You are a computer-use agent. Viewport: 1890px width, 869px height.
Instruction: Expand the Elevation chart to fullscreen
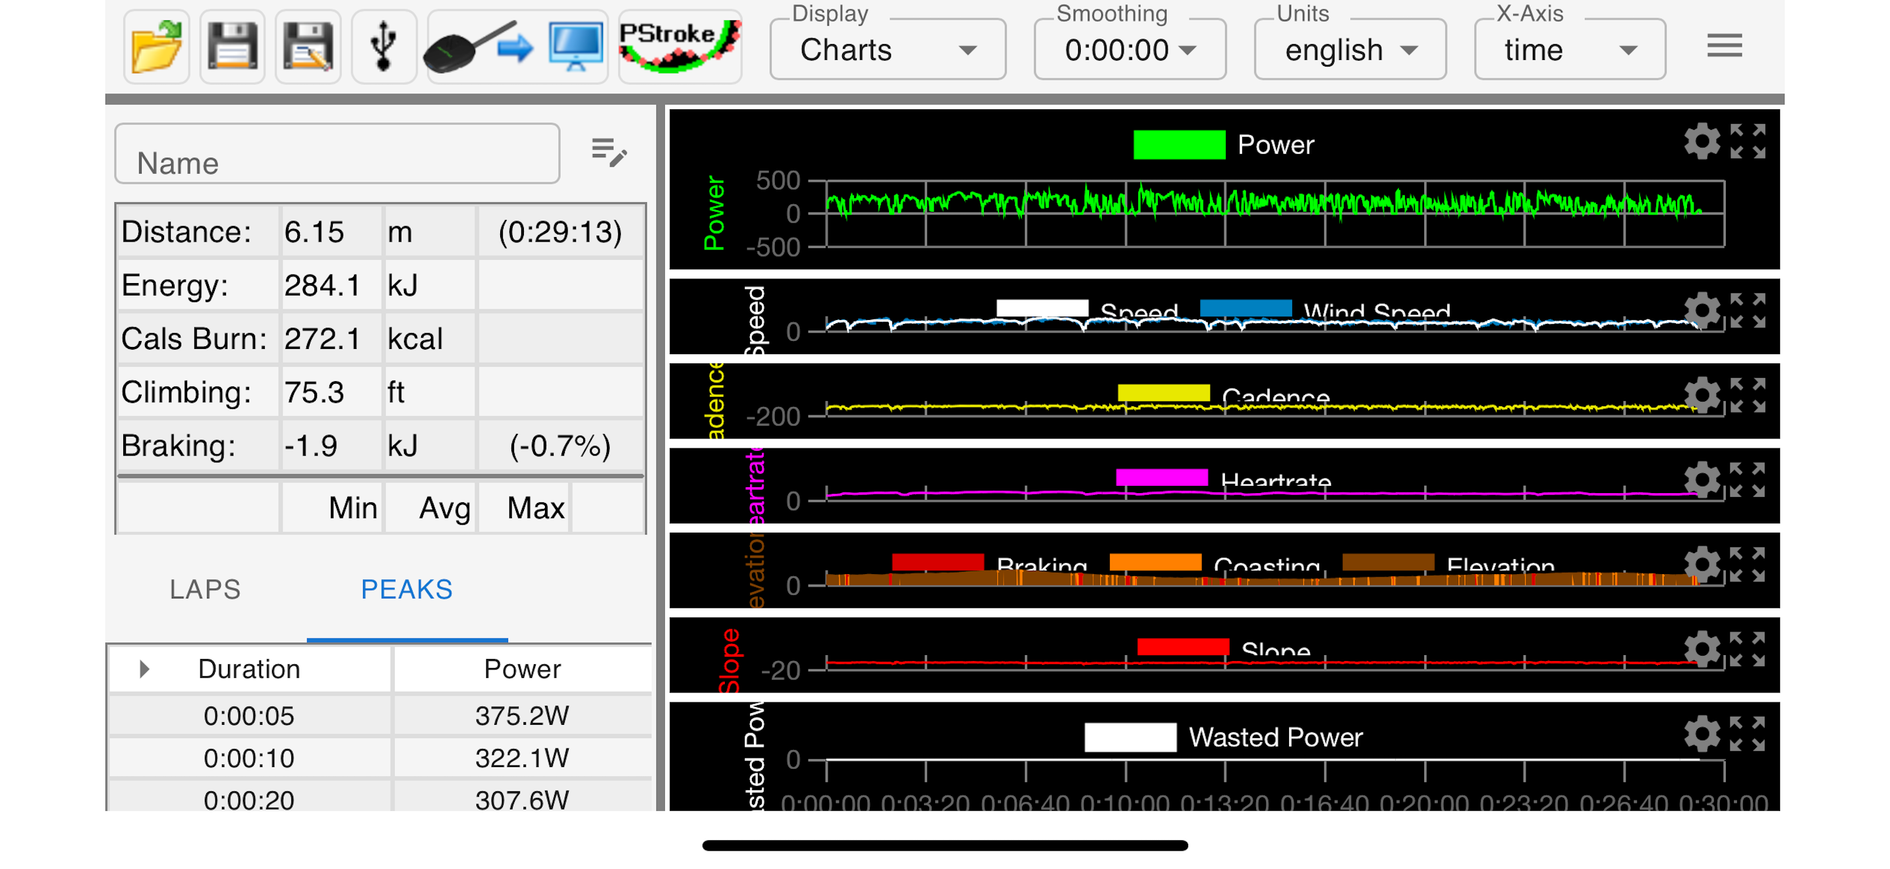pos(1748,565)
